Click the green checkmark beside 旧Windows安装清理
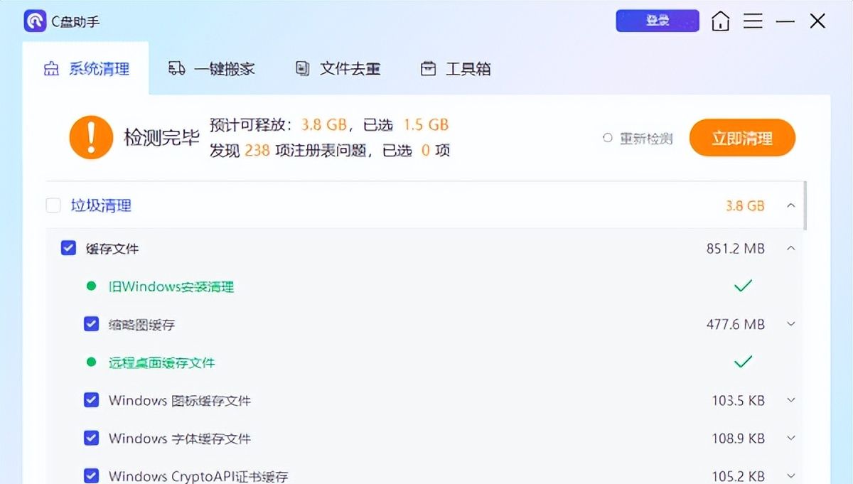Screen dimensions: 853x484 (x=743, y=286)
